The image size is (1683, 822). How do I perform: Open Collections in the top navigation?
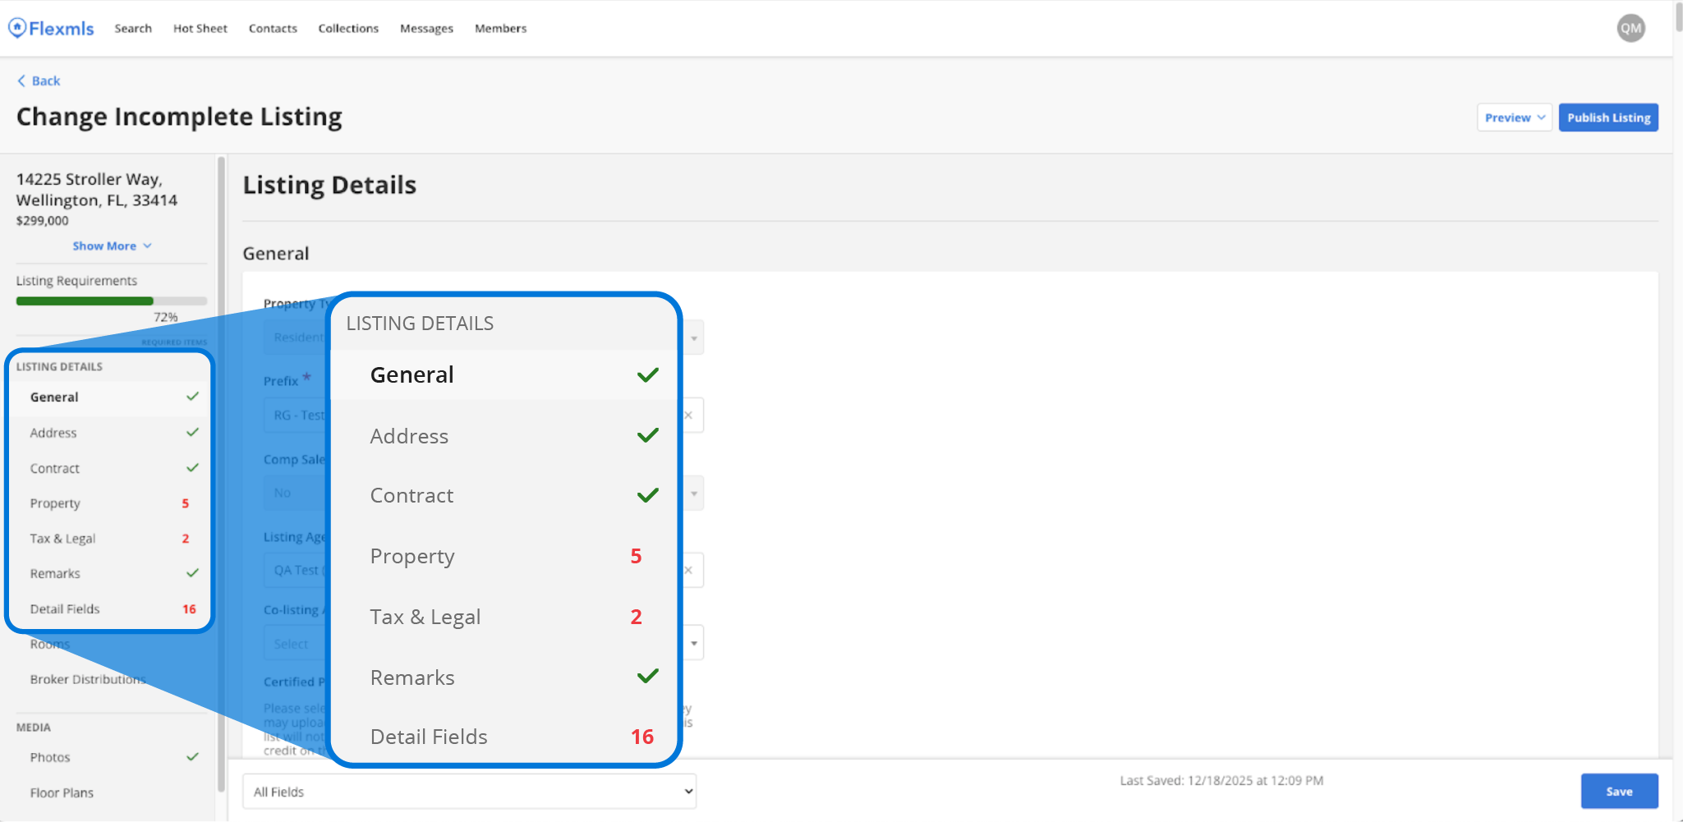[x=348, y=28]
